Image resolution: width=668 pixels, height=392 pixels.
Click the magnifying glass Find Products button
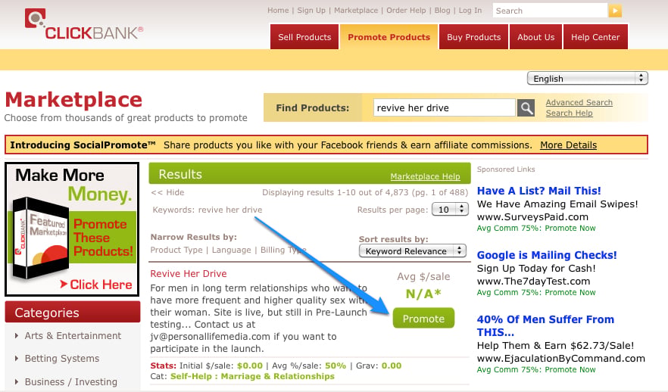[x=526, y=108]
